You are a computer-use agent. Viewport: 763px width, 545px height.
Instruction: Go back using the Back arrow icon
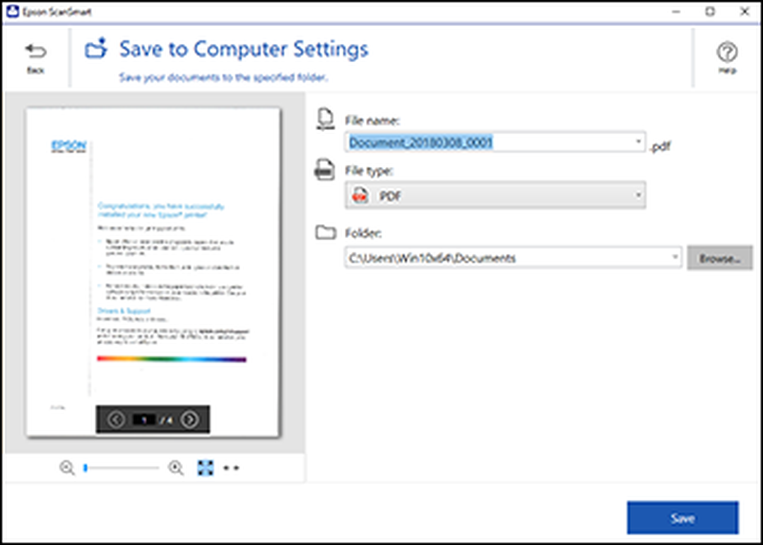click(35, 51)
